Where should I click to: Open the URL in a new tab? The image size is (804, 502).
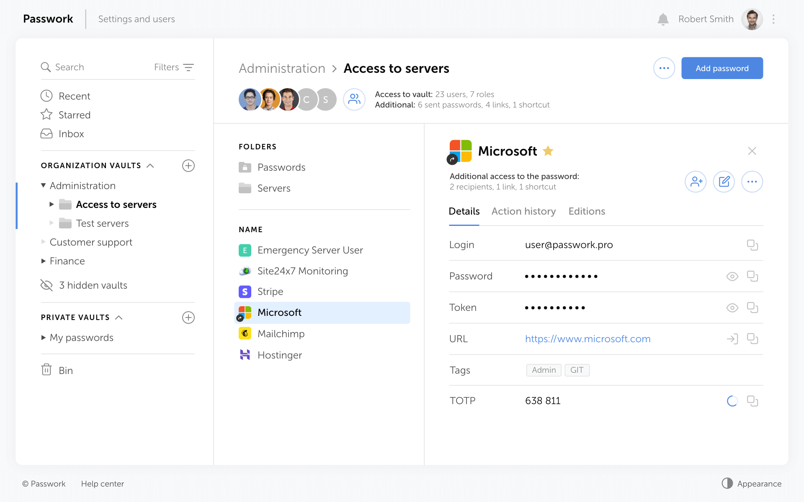pyautogui.click(x=732, y=339)
